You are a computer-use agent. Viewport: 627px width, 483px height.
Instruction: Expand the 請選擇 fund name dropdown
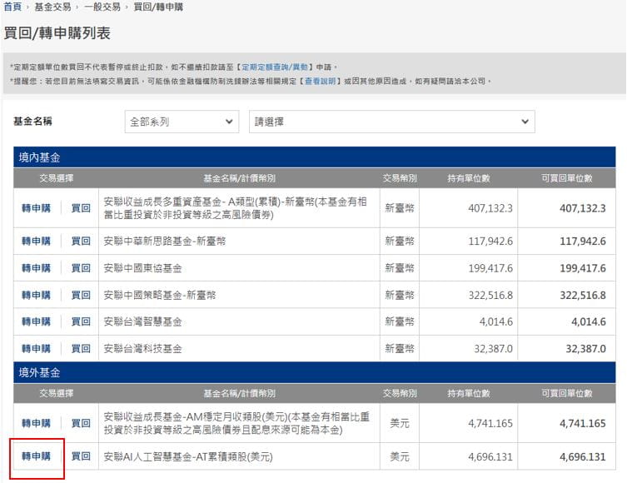point(391,122)
